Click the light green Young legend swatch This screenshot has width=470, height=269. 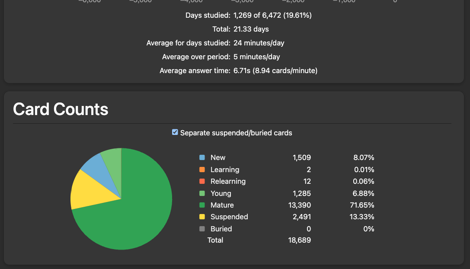[x=202, y=193]
